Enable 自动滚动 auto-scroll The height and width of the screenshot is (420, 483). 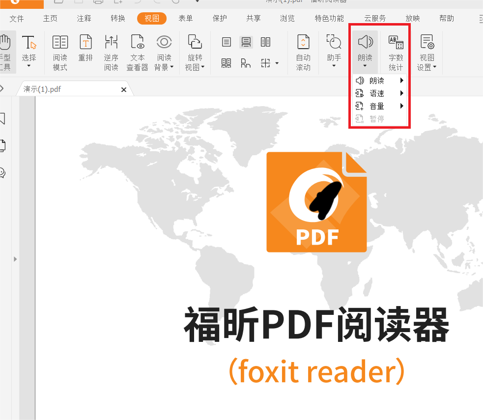tap(303, 49)
